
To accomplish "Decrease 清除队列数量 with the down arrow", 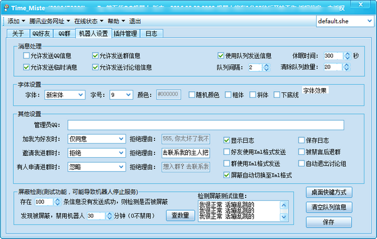I will click(x=346, y=69).
